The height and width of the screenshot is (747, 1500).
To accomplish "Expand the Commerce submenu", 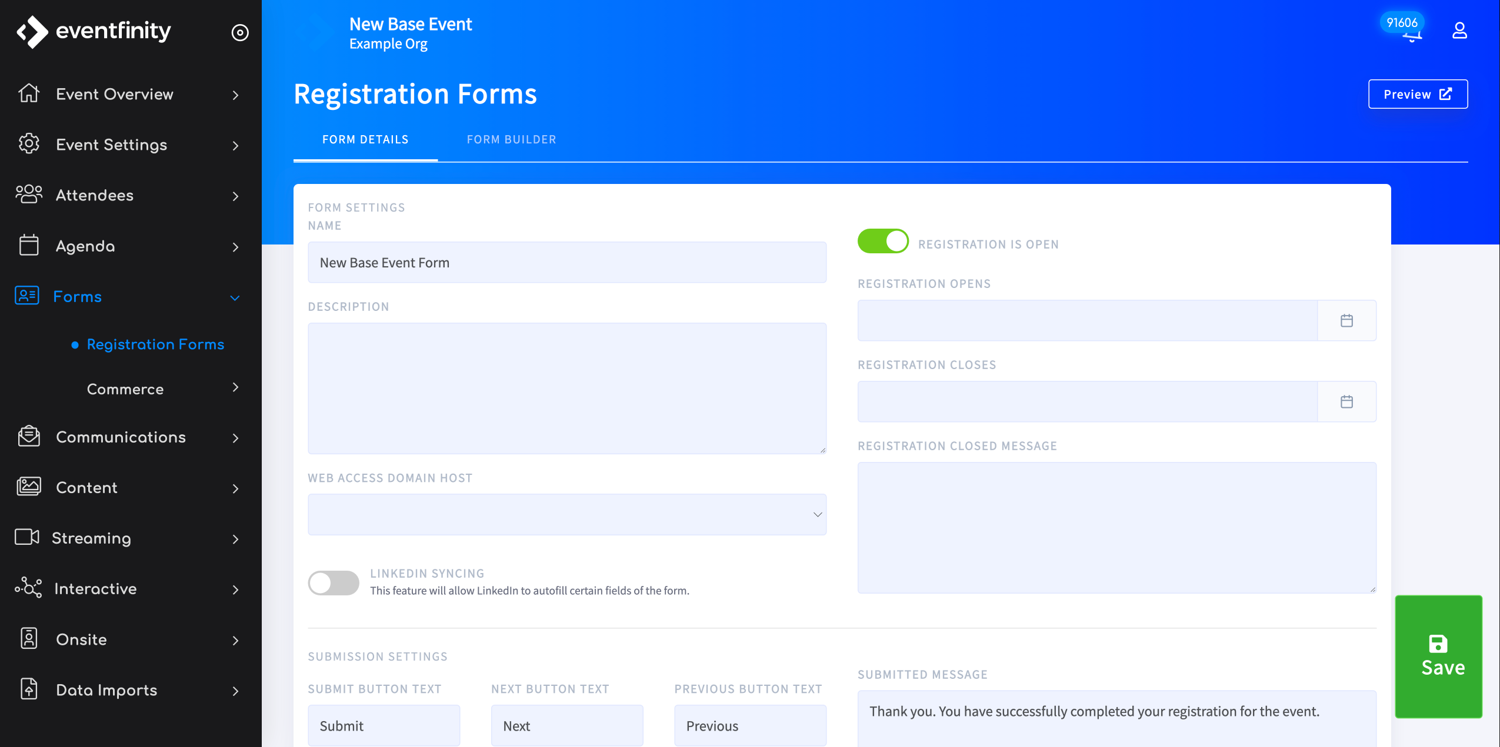I will pos(235,387).
